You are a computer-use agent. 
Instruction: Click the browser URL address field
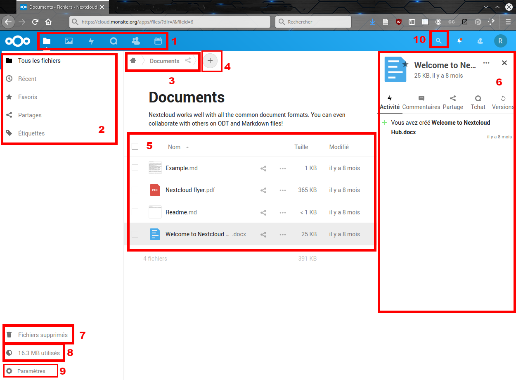pos(169,22)
